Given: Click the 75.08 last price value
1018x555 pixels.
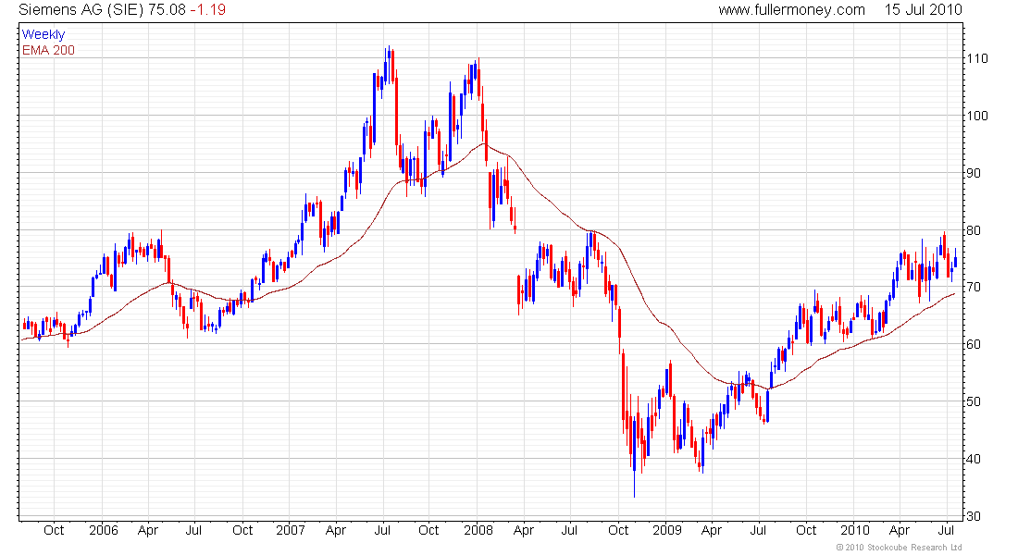Looking at the screenshot, I should tap(167, 10).
